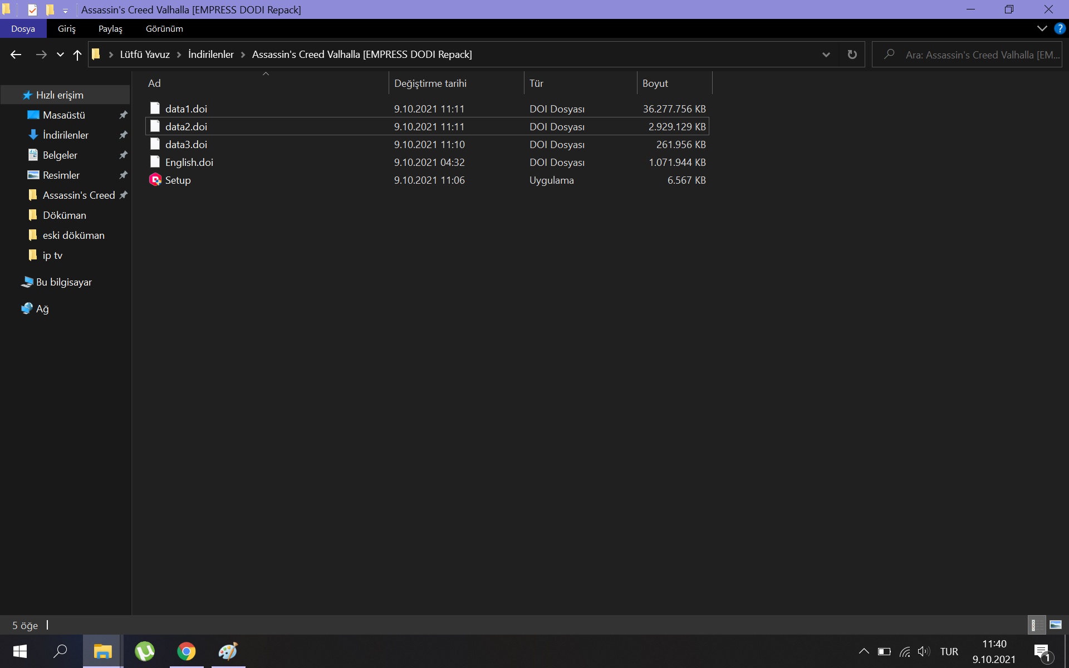This screenshot has height=668, width=1069.
Task: Open Windows Start menu
Action: (19, 651)
